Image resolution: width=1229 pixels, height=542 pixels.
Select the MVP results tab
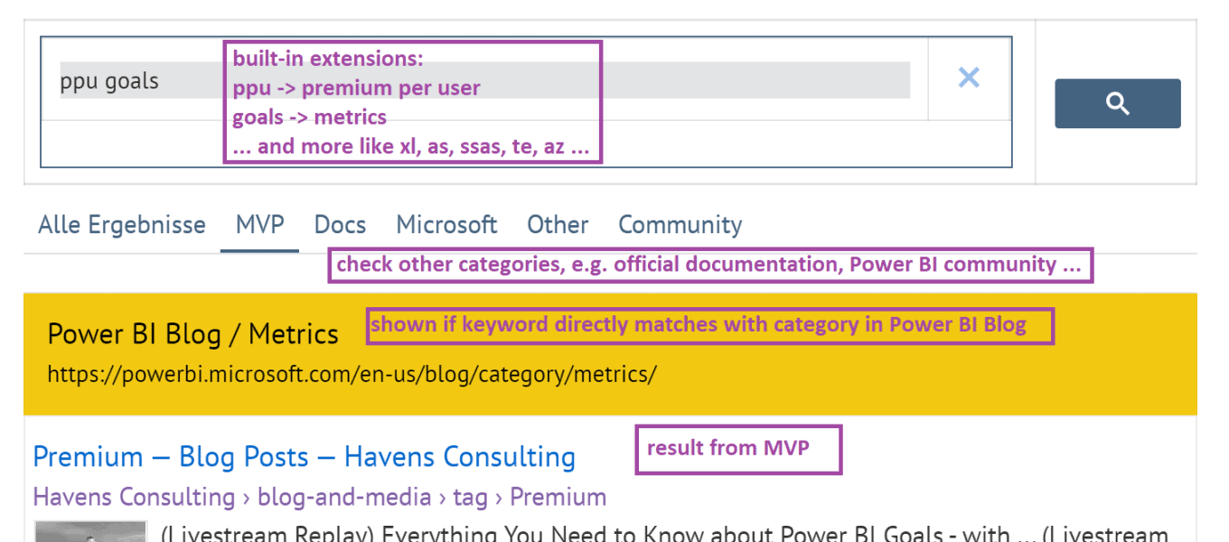(259, 225)
